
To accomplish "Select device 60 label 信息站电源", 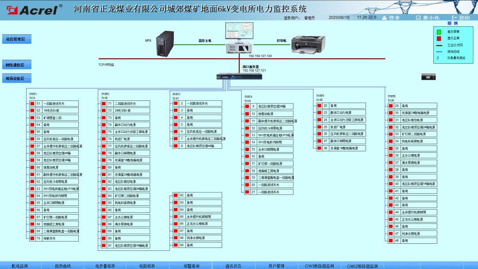I will click(51, 167).
